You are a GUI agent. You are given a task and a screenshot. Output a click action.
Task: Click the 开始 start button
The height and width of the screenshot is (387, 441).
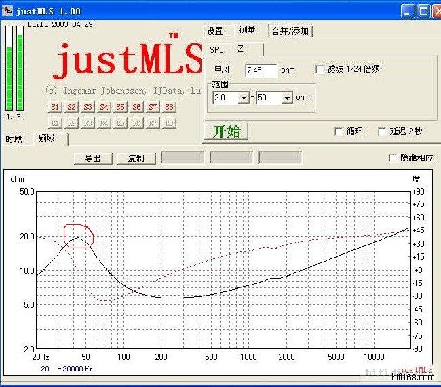227,131
